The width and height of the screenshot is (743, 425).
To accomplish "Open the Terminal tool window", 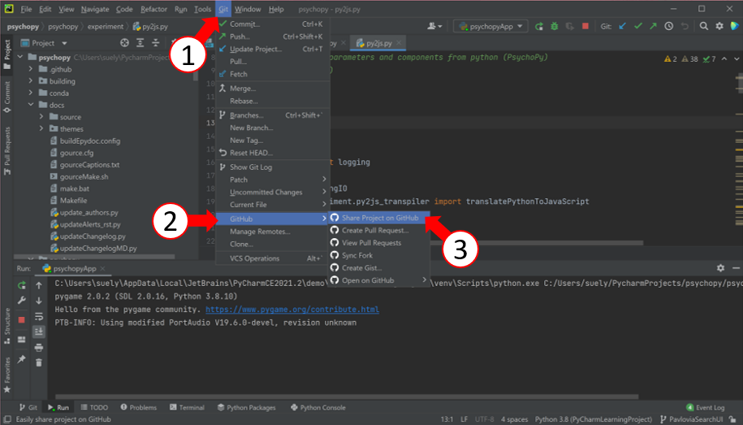I will (188, 407).
